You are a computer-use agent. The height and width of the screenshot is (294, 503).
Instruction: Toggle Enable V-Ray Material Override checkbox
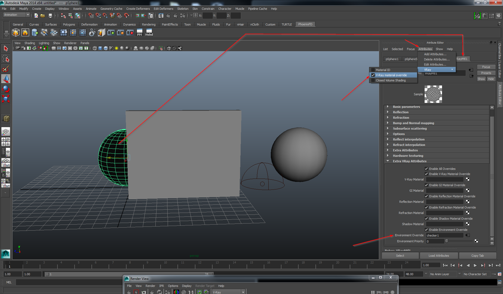(427, 174)
